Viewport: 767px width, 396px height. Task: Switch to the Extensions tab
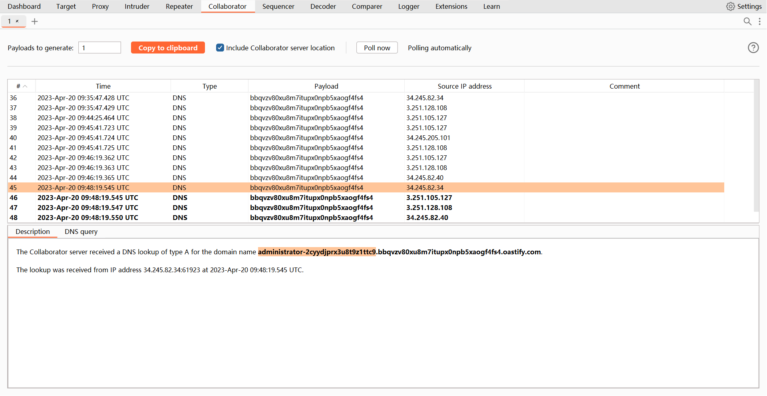point(451,6)
